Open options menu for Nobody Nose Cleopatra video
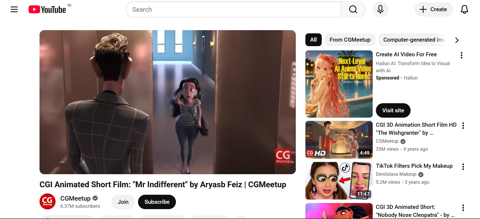Viewport: 480px width, 219px height. click(463, 208)
